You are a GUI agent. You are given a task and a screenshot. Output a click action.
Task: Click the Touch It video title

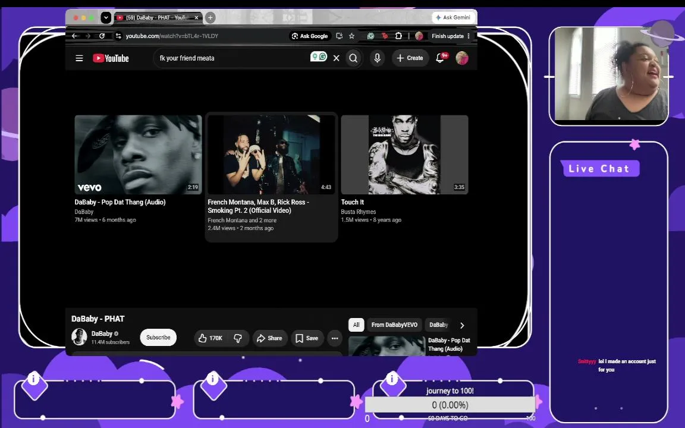coord(353,202)
